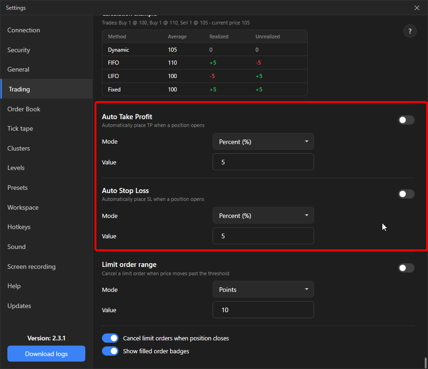Click the Unrealized column header

[x=267, y=36]
